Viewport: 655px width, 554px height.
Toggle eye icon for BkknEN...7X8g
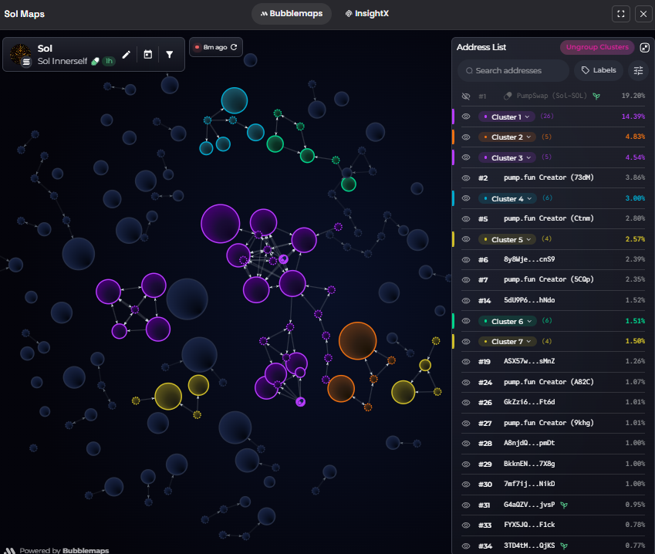[466, 464]
